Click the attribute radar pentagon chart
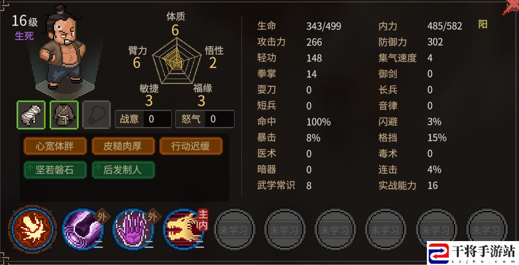Screen dimensions: 519x265 pyautogui.click(x=177, y=61)
